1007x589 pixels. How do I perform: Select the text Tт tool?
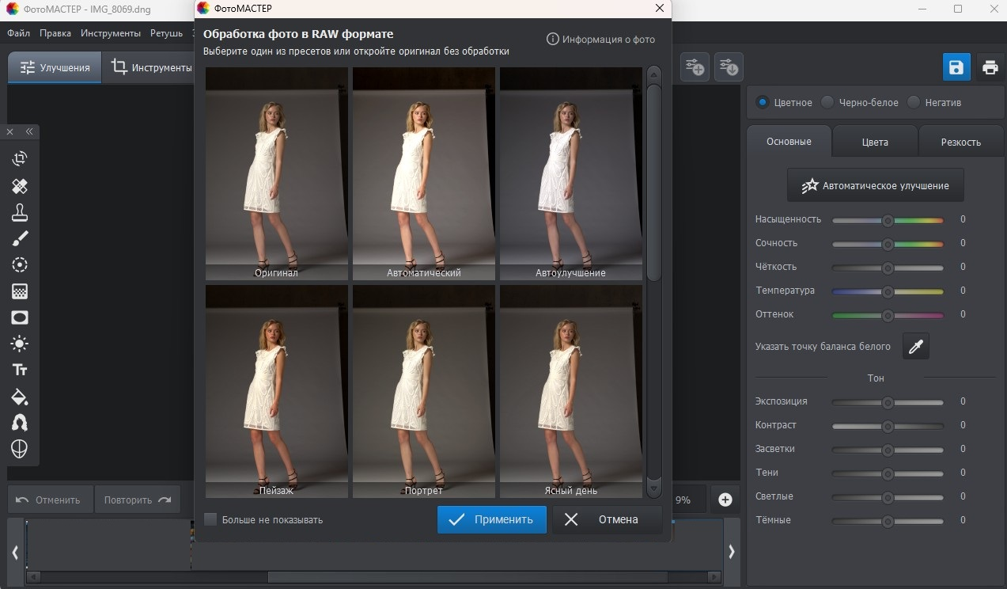click(x=20, y=370)
